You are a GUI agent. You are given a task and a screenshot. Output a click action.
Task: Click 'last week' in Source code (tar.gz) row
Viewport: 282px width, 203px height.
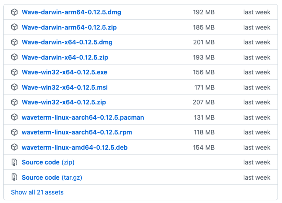pyautogui.click(x=257, y=177)
